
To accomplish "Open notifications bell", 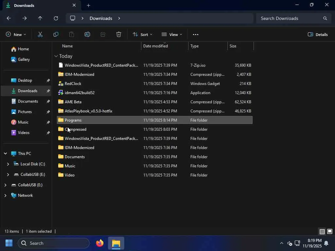I will click(x=326, y=243).
